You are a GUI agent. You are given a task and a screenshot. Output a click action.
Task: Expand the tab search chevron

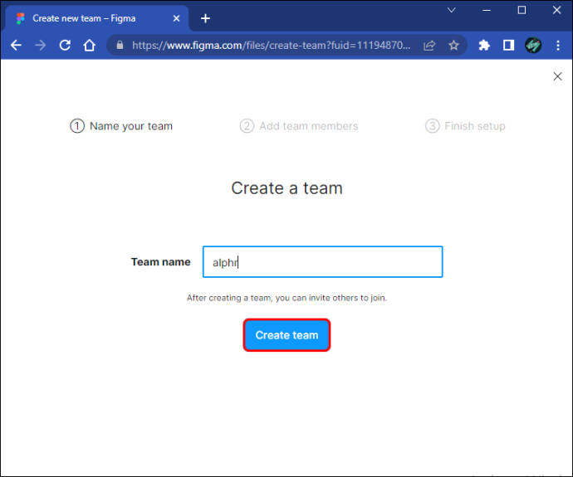pyautogui.click(x=452, y=10)
